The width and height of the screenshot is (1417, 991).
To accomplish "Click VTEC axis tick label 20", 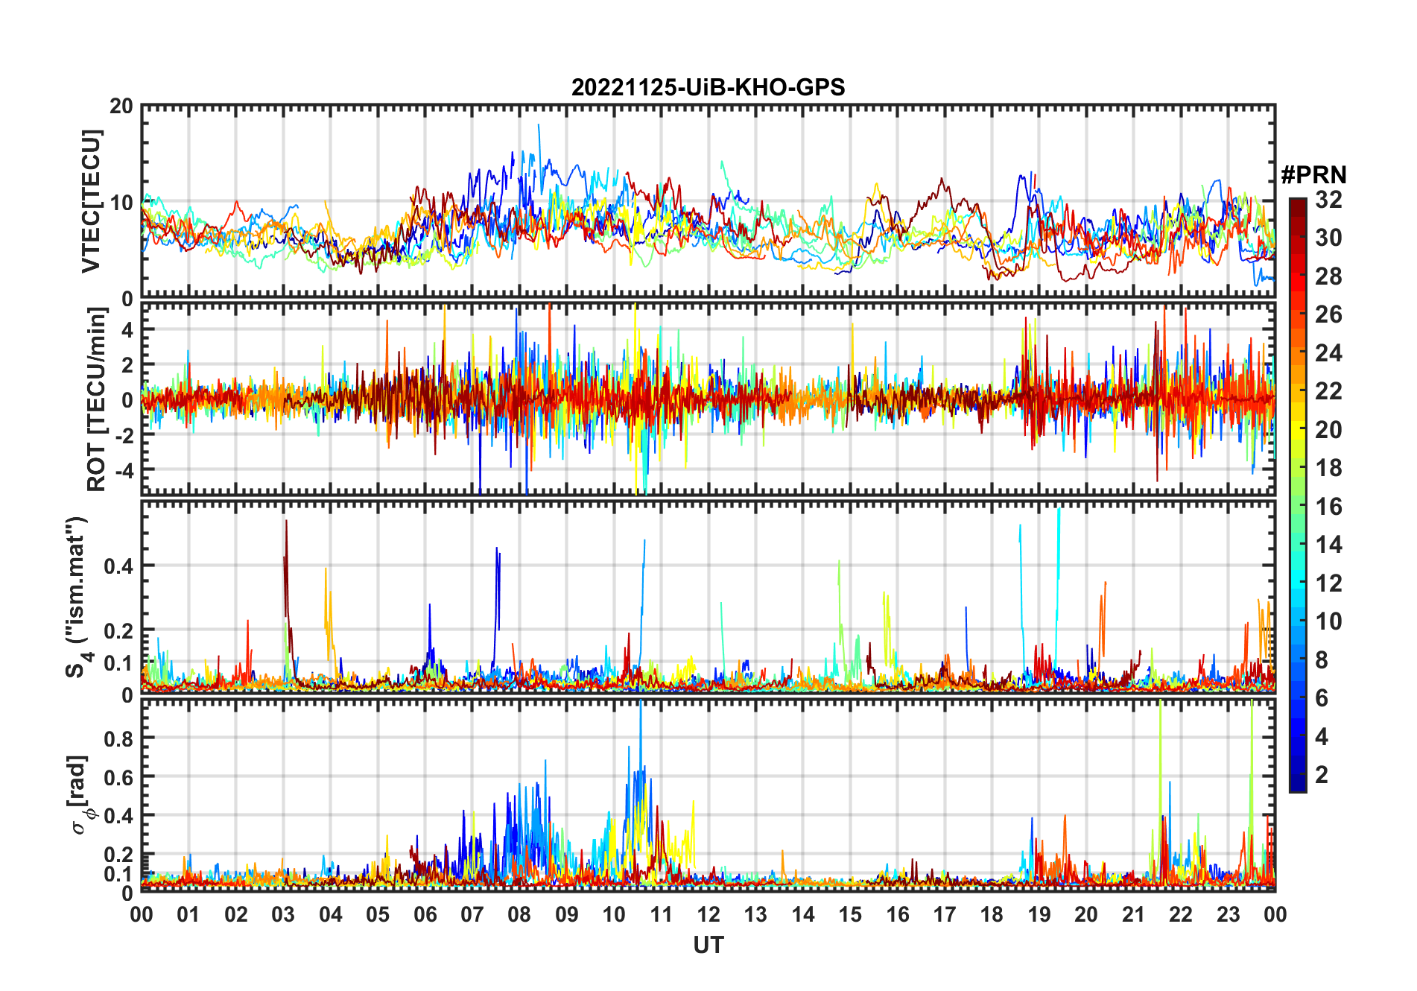I will click(121, 106).
